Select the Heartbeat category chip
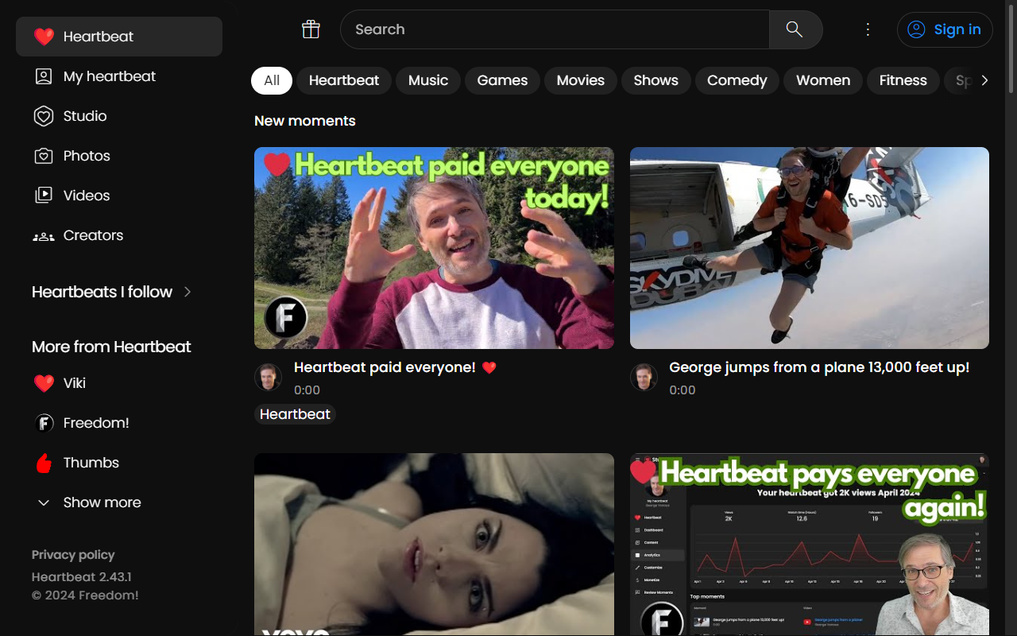The height and width of the screenshot is (636, 1017). click(344, 80)
